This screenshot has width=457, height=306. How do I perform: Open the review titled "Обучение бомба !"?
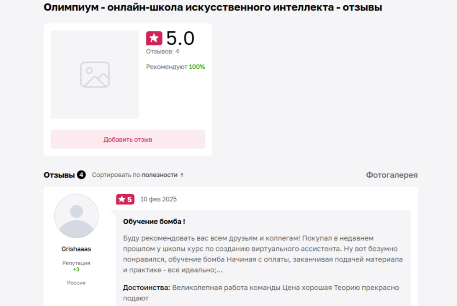coord(154,222)
